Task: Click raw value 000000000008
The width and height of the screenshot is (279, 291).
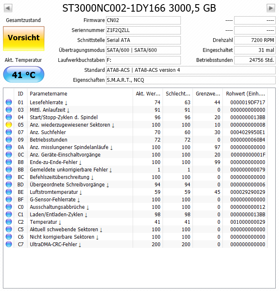Action: click(x=247, y=125)
